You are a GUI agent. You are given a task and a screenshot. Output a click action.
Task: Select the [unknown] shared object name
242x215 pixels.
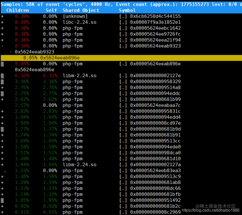(75, 16)
